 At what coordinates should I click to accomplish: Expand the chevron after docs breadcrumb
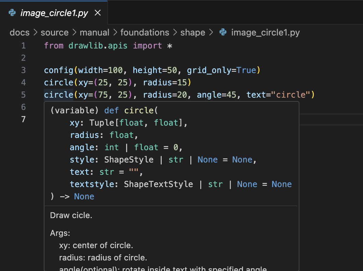point(35,32)
